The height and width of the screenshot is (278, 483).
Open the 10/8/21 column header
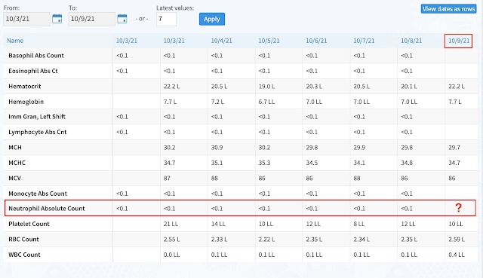pos(411,41)
